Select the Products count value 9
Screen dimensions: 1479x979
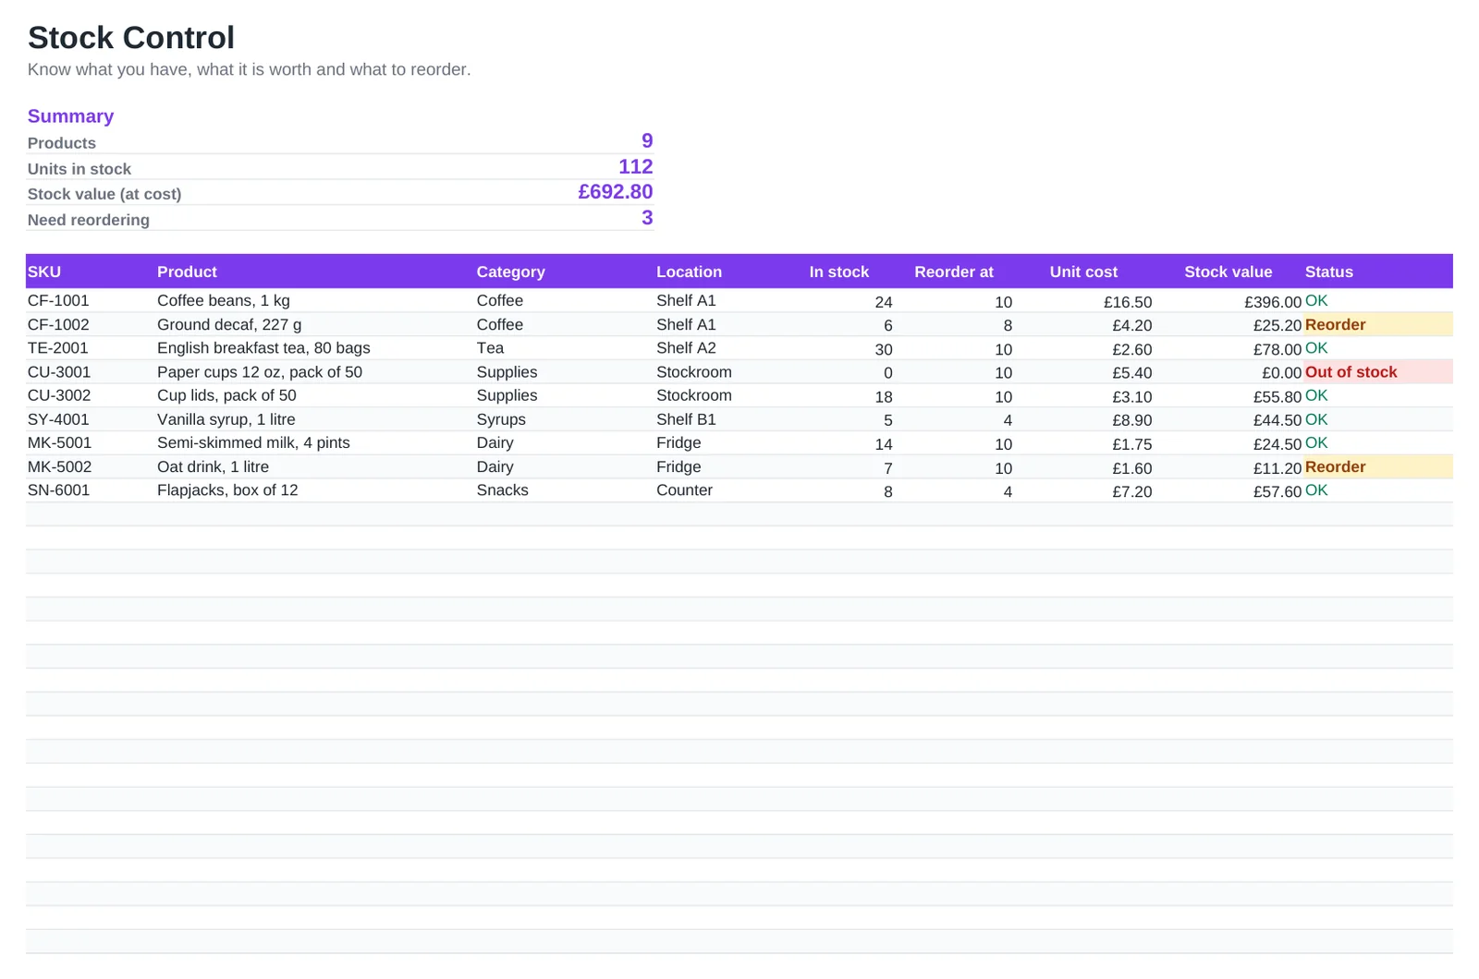click(647, 140)
